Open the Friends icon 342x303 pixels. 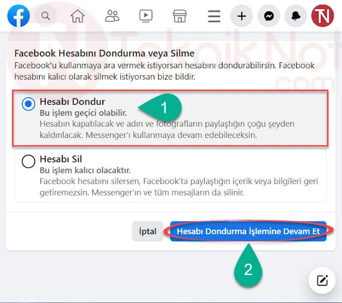pyautogui.click(x=112, y=16)
